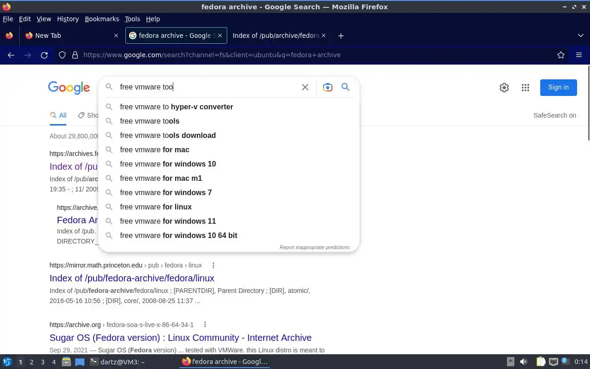Viewport: 590px width, 369px height.
Task: Open a new tab with plus
Action: point(341,36)
